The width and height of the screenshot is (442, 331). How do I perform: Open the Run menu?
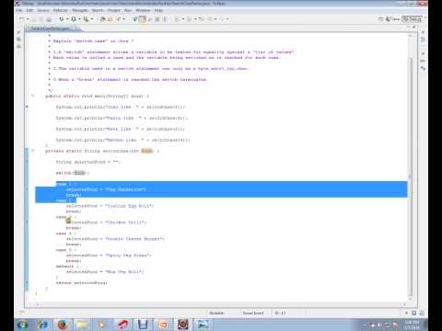tap(128, 10)
